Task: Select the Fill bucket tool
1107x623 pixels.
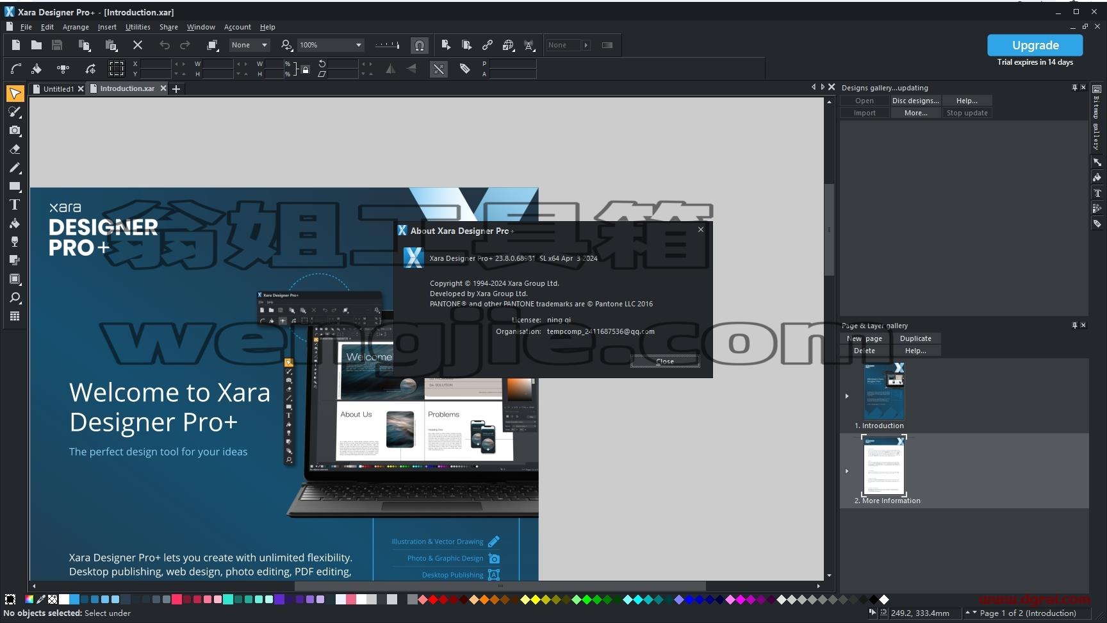Action: coord(15,224)
